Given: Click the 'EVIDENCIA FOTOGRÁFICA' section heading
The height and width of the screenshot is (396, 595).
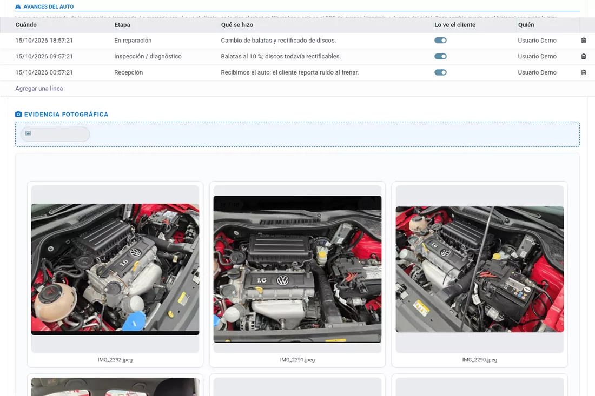Looking at the screenshot, I should (x=67, y=115).
